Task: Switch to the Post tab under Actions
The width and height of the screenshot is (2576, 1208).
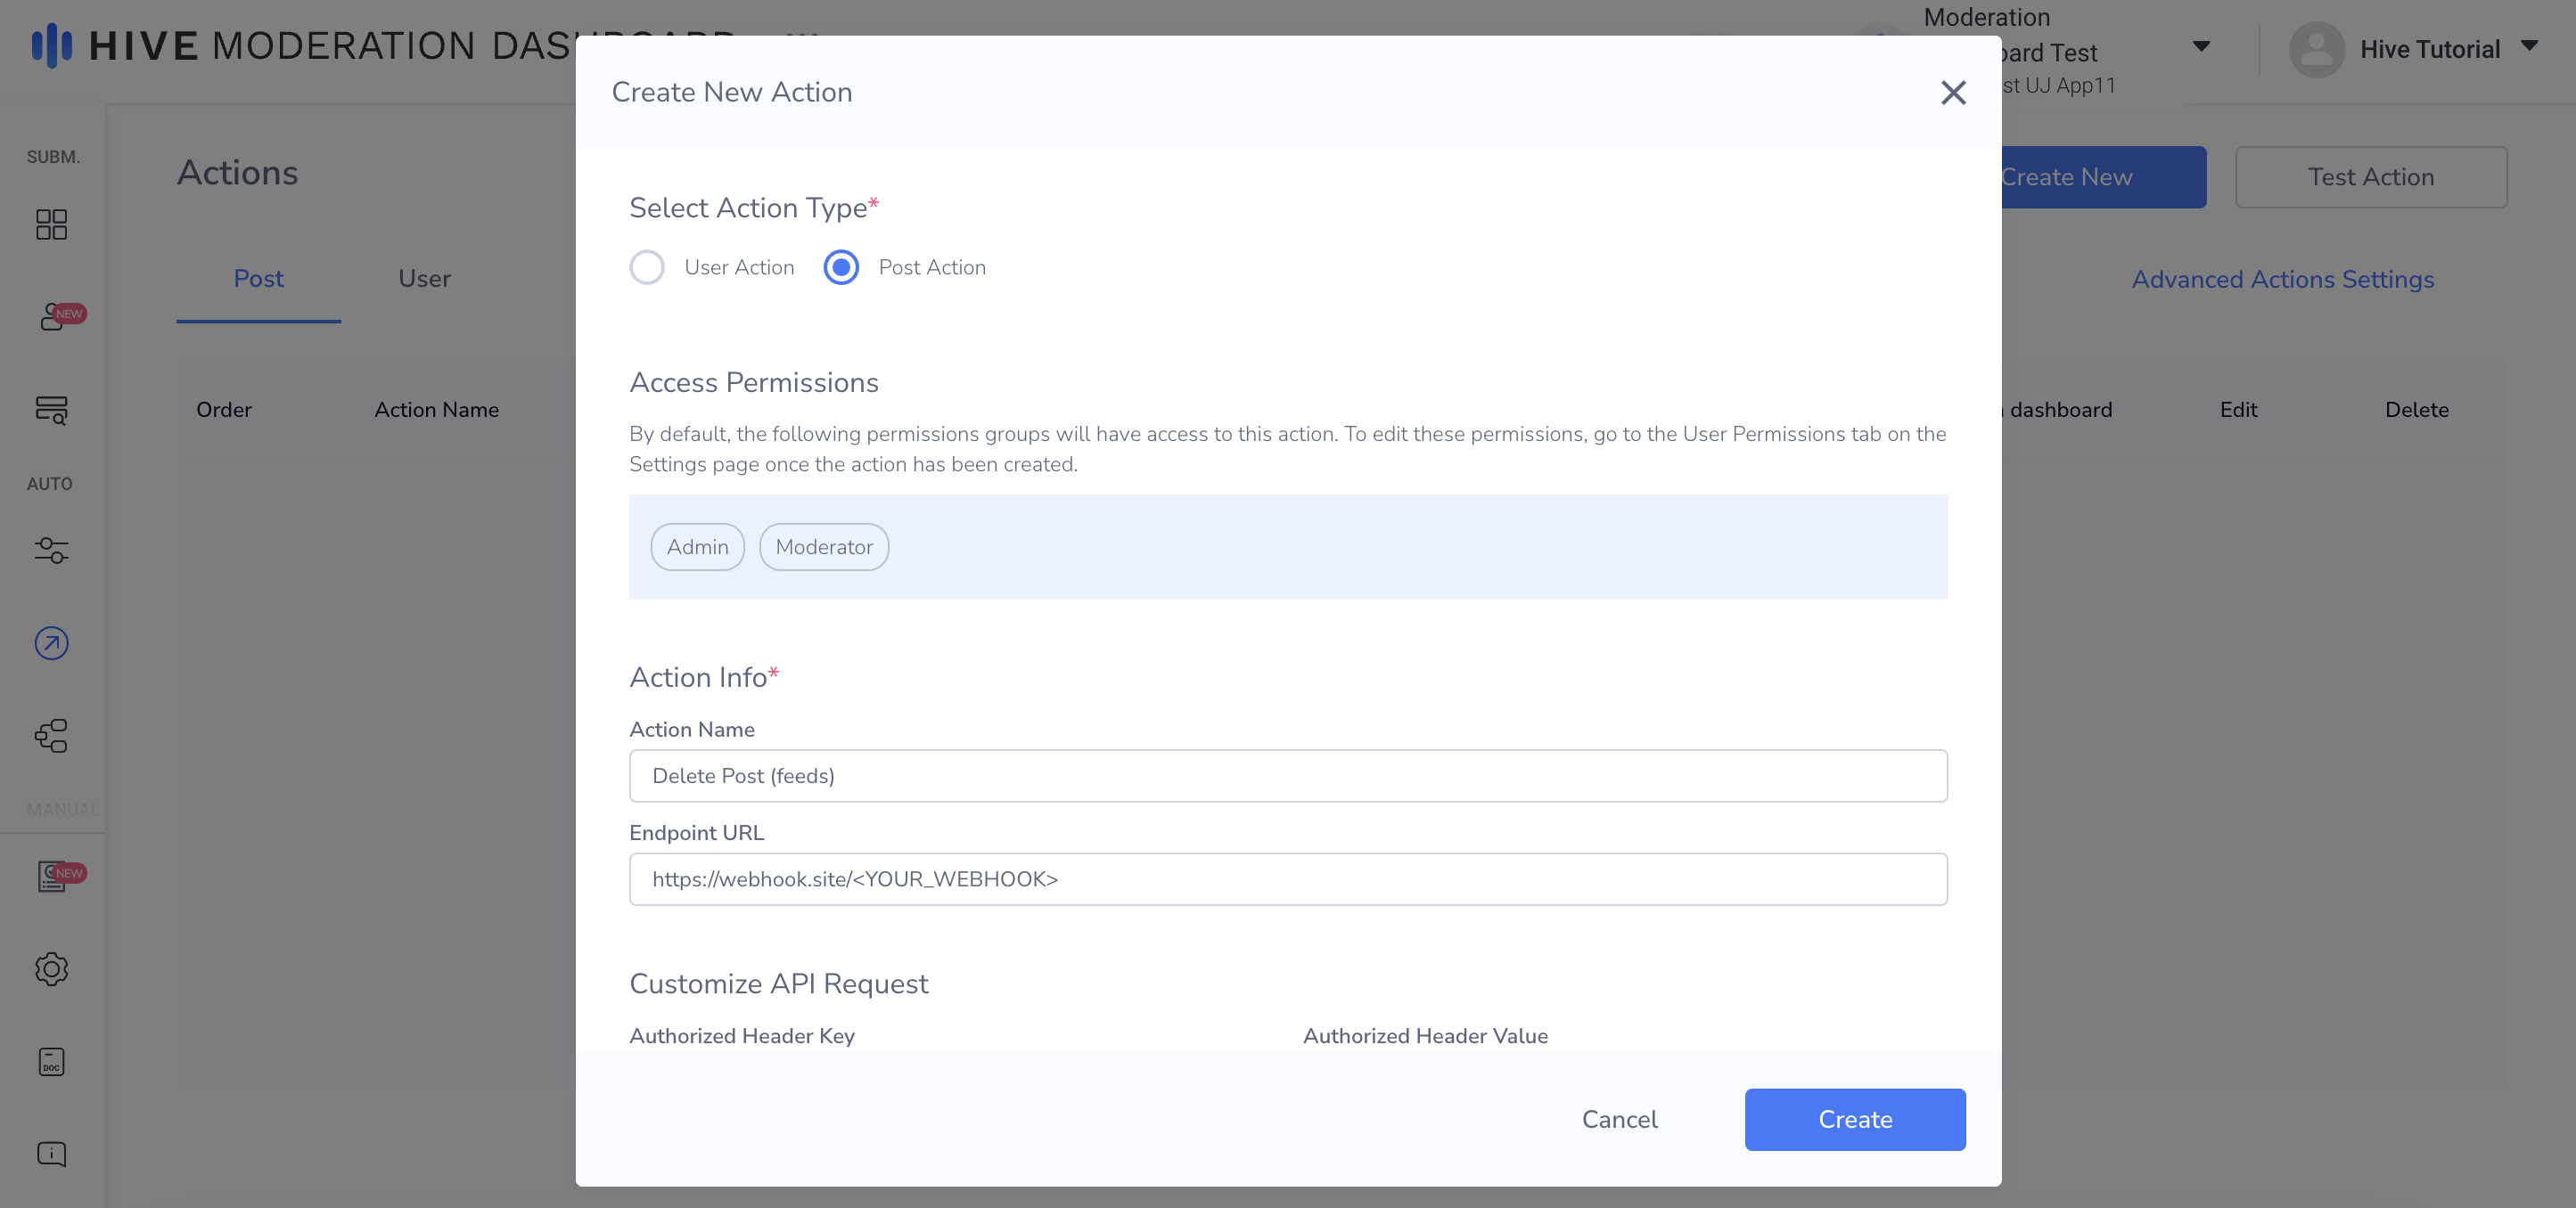Action: [x=258, y=279]
